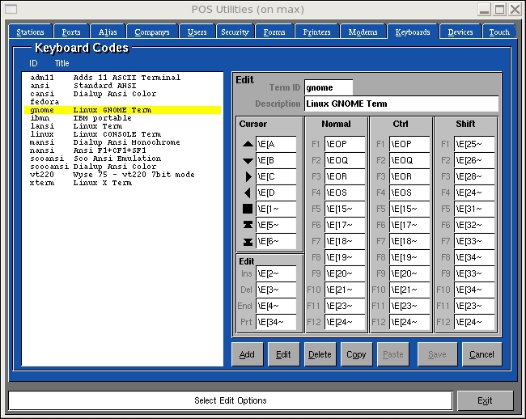Click the Cancel button
The width and height of the screenshot is (526, 419).
pyautogui.click(x=481, y=354)
